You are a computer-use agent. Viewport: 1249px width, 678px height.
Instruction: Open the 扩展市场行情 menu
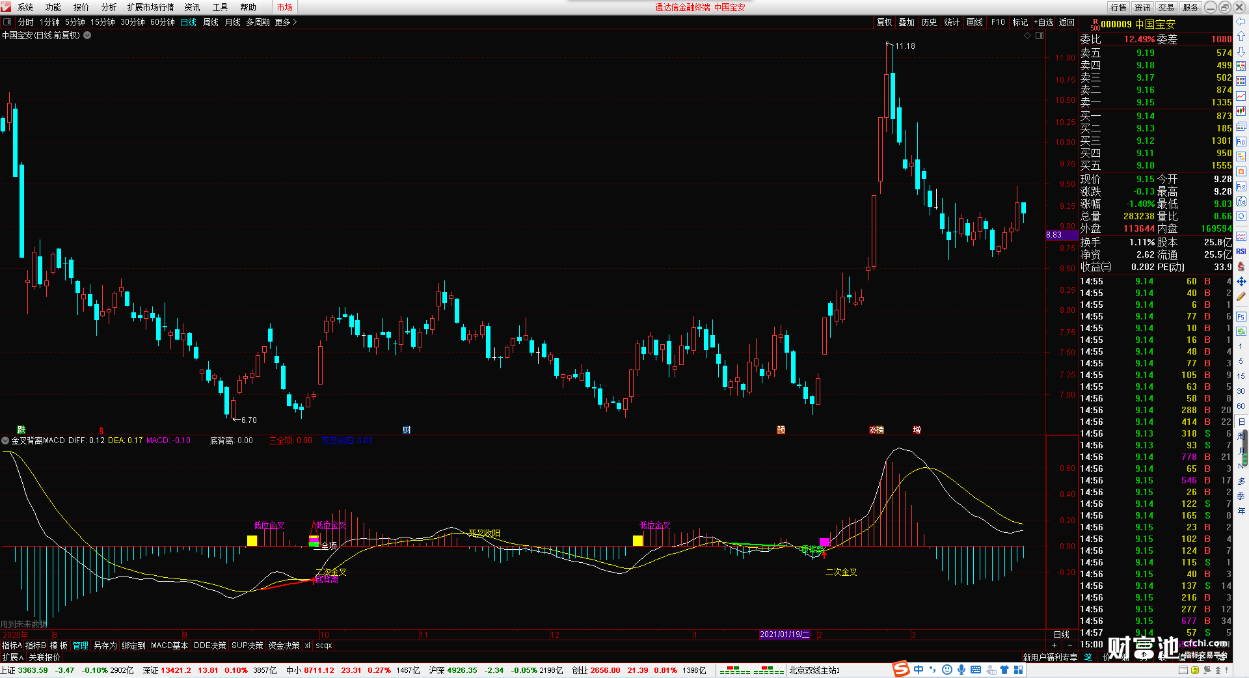pyautogui.click(x=151, y=7)
